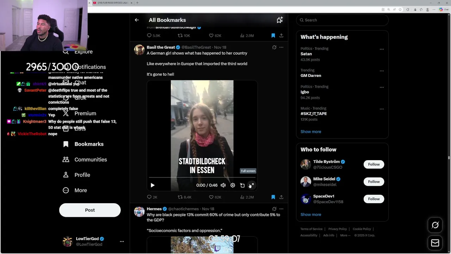This screenshot has width=451, height=254.
Task: Open more options for Satan trend
Action: [x=382, y=49]
